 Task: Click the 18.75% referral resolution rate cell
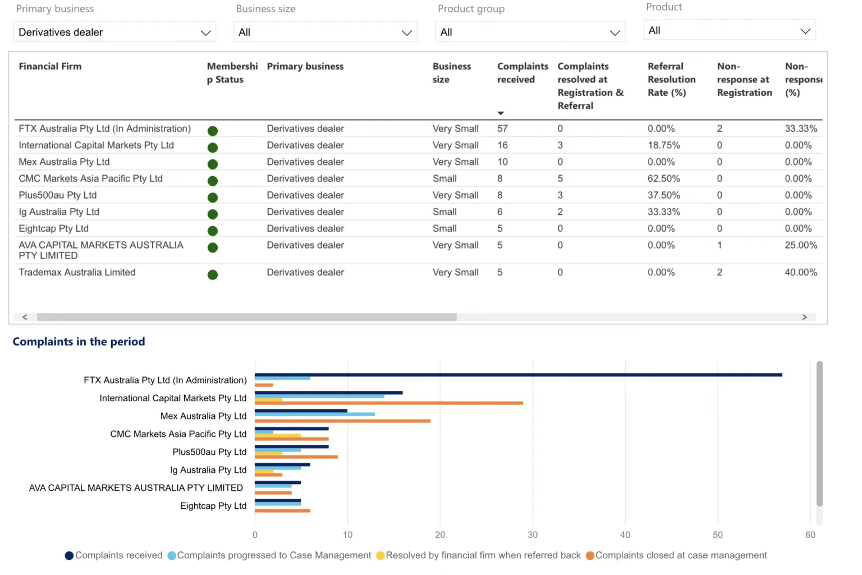click(664, 145)
